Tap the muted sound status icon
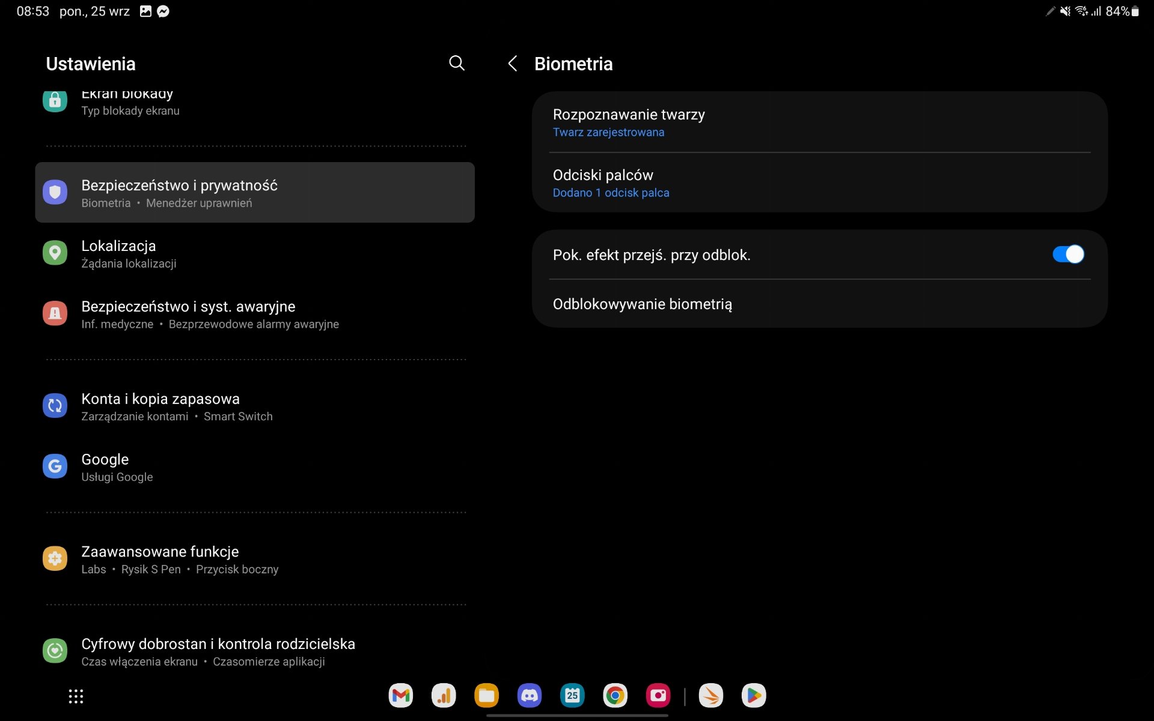 [x=1065, y=11]
